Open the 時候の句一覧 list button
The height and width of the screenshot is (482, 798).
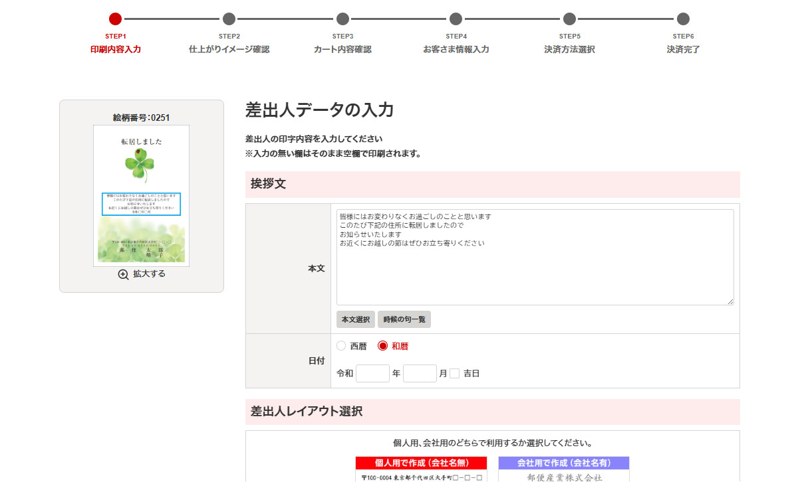pyautogui.click(x=404, y=320)
